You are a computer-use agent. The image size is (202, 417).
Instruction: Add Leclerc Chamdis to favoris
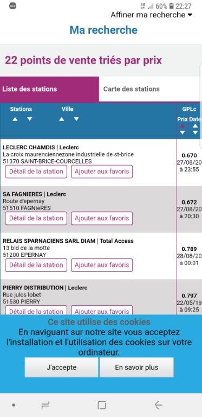click(102, 172)
